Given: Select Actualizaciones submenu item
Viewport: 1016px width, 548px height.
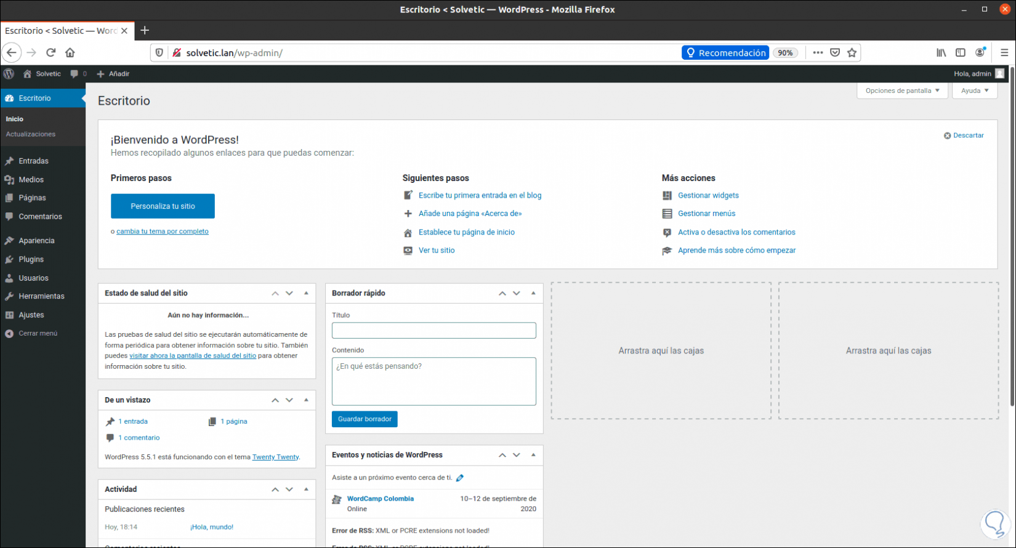Looking at the screenshot, I should (x=31, y=134).
